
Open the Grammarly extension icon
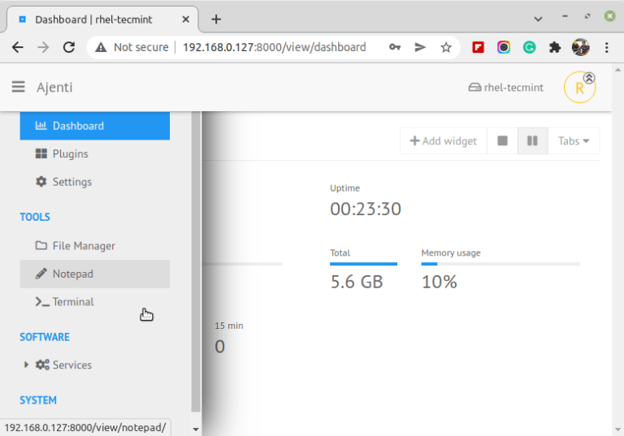(x=529, y=48)
